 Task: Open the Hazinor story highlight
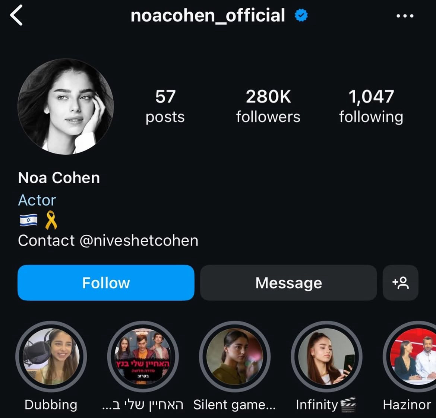[409, 357]
